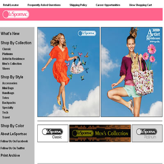Choose the Classic collection sidebar link
The height and width of the screenshot is (164, 164).
(x=7, y=49)
